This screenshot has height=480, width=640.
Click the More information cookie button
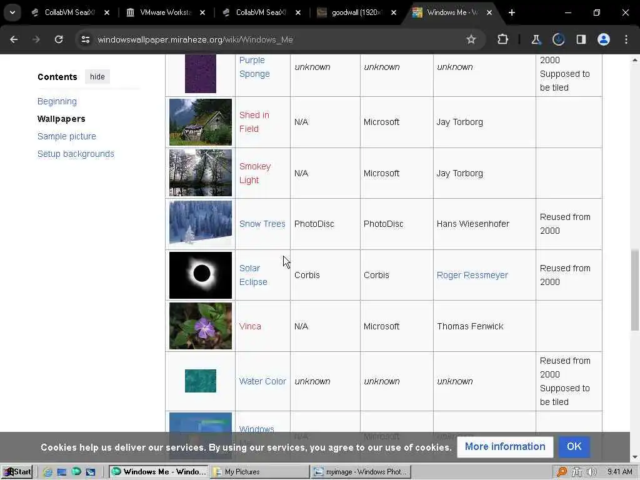coord(505,446)
